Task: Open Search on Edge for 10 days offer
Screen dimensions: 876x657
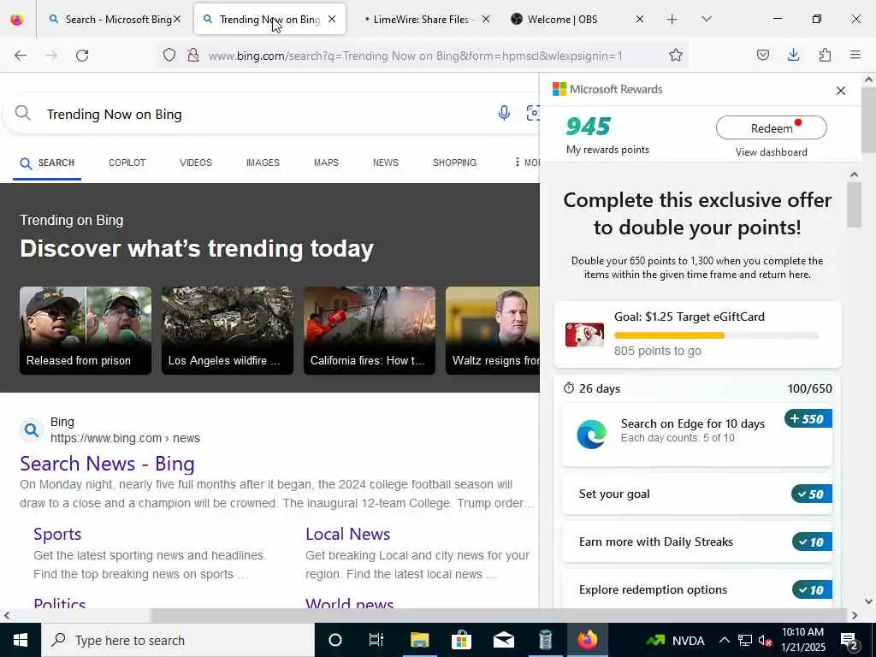Action: tap(696, 434)
